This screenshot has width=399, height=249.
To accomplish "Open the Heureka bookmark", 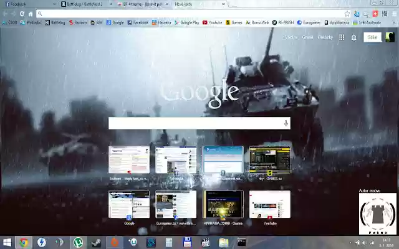I will tap(161, 22).
